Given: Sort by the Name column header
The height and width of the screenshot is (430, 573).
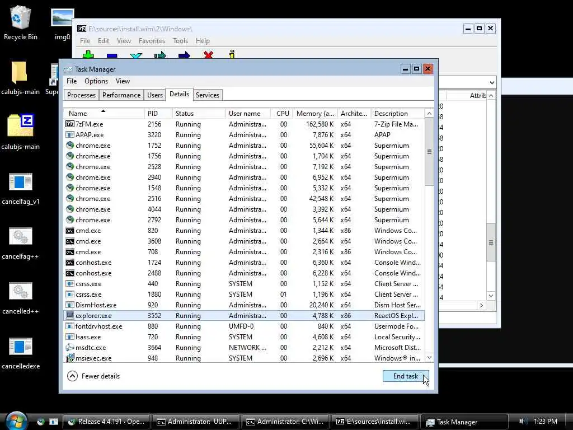Looking at the screenshot, I should 104,113.
